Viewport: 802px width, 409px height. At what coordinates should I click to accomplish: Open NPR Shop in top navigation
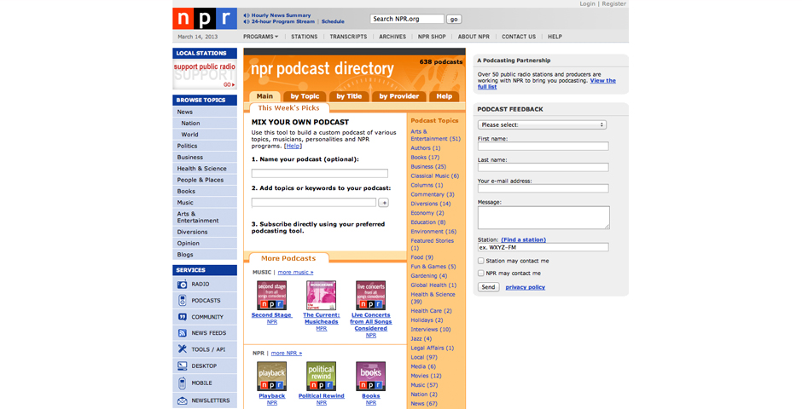(x=432, y=37)
